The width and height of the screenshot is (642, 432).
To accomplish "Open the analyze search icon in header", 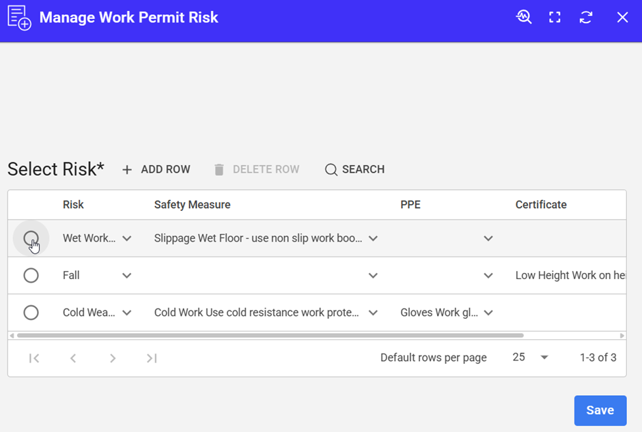I will pos(524,18).
